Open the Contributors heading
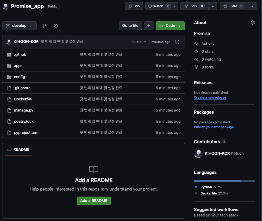The image size is (262, 221). pyautogui.click(x=207, y=142)
